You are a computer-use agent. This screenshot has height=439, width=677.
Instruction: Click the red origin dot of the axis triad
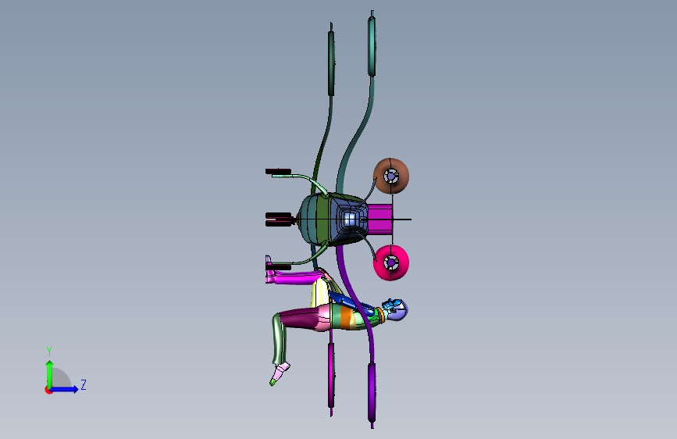click(x=48, y=390)
